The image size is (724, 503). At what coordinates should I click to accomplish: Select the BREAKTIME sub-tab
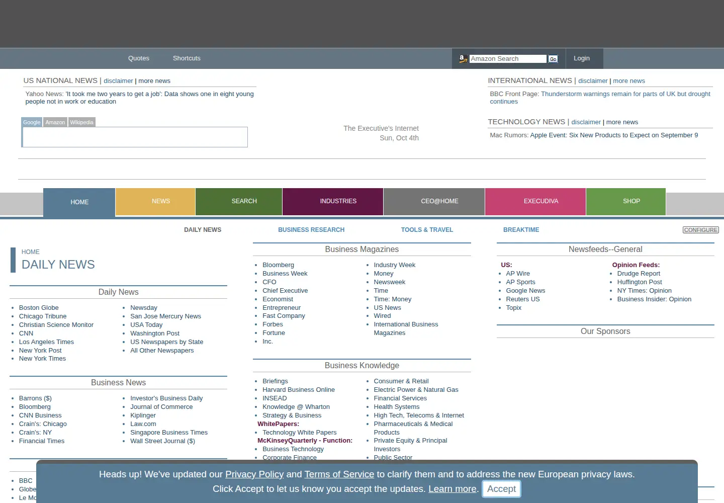(x=521, y=230)
